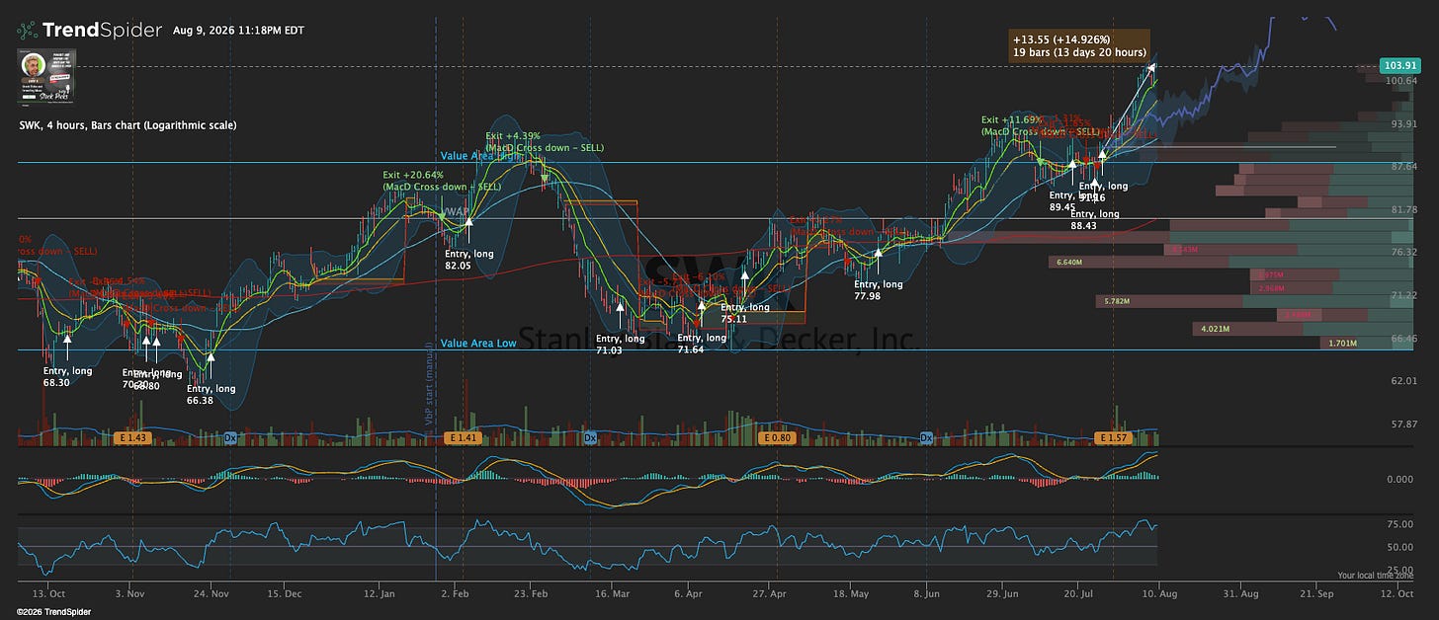Open the E 1.57 earnings marker
The width and height of the screenshot is (1439, 620).
click(1113, 437)
